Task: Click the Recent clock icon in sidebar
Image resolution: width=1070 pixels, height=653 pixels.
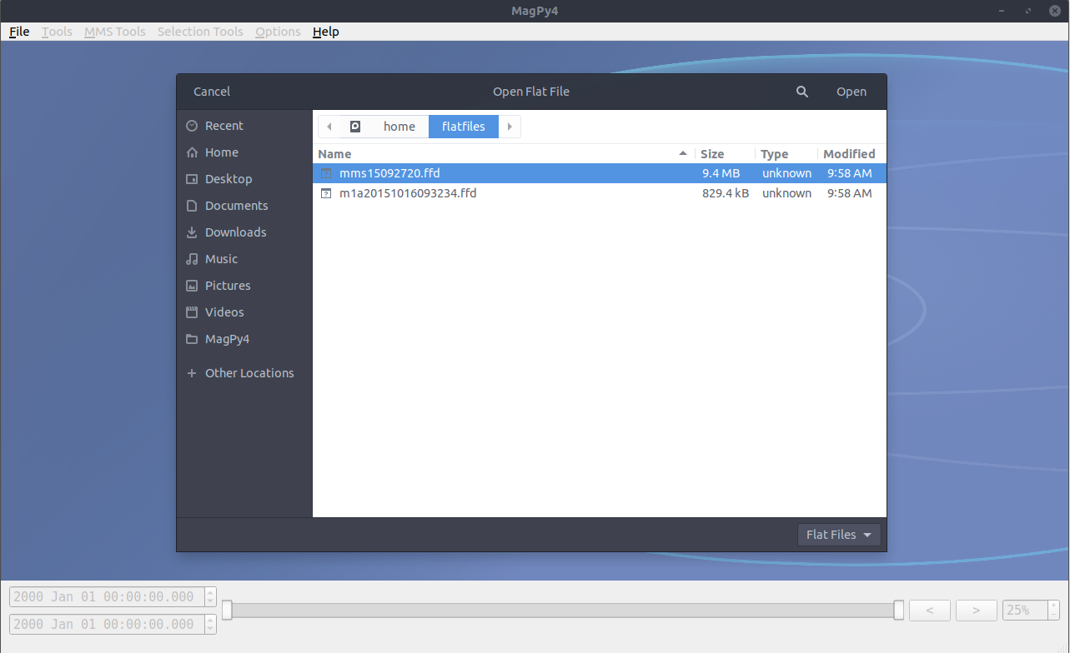Action: (x=192, y=126)
